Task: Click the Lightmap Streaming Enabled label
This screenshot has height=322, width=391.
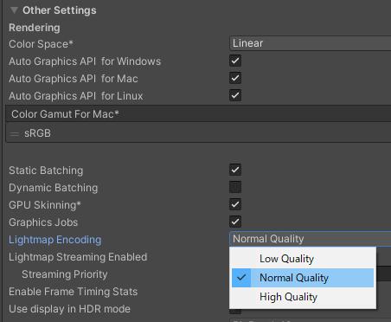Action: point(78,257)
